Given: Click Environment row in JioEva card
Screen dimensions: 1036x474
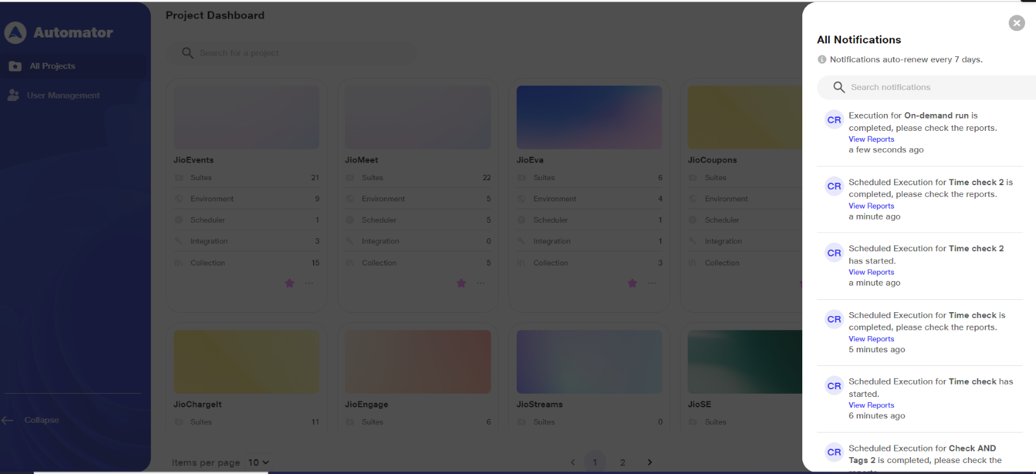Looking at the screenshot, I should pyautogui.click(x=590, y=199).
